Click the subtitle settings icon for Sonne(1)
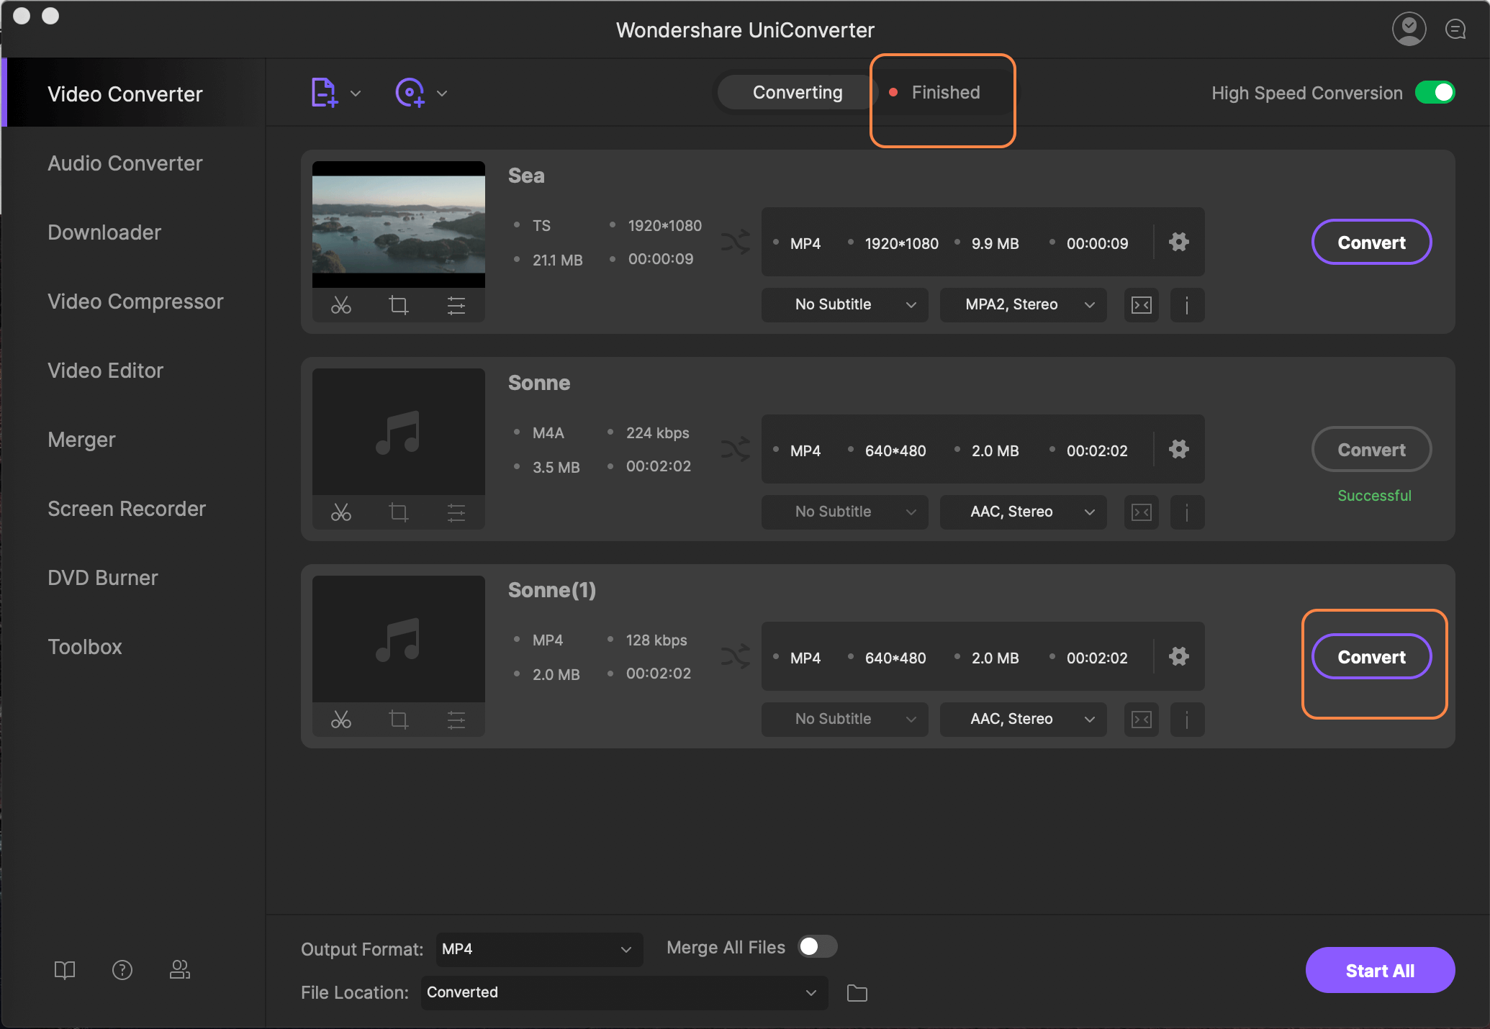Viewport: 1490px width, 1029px height. click(1142, 719)
